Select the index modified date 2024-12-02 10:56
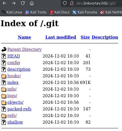The height and width of the screenshot is (131, 122). click(x=61, y=82)
